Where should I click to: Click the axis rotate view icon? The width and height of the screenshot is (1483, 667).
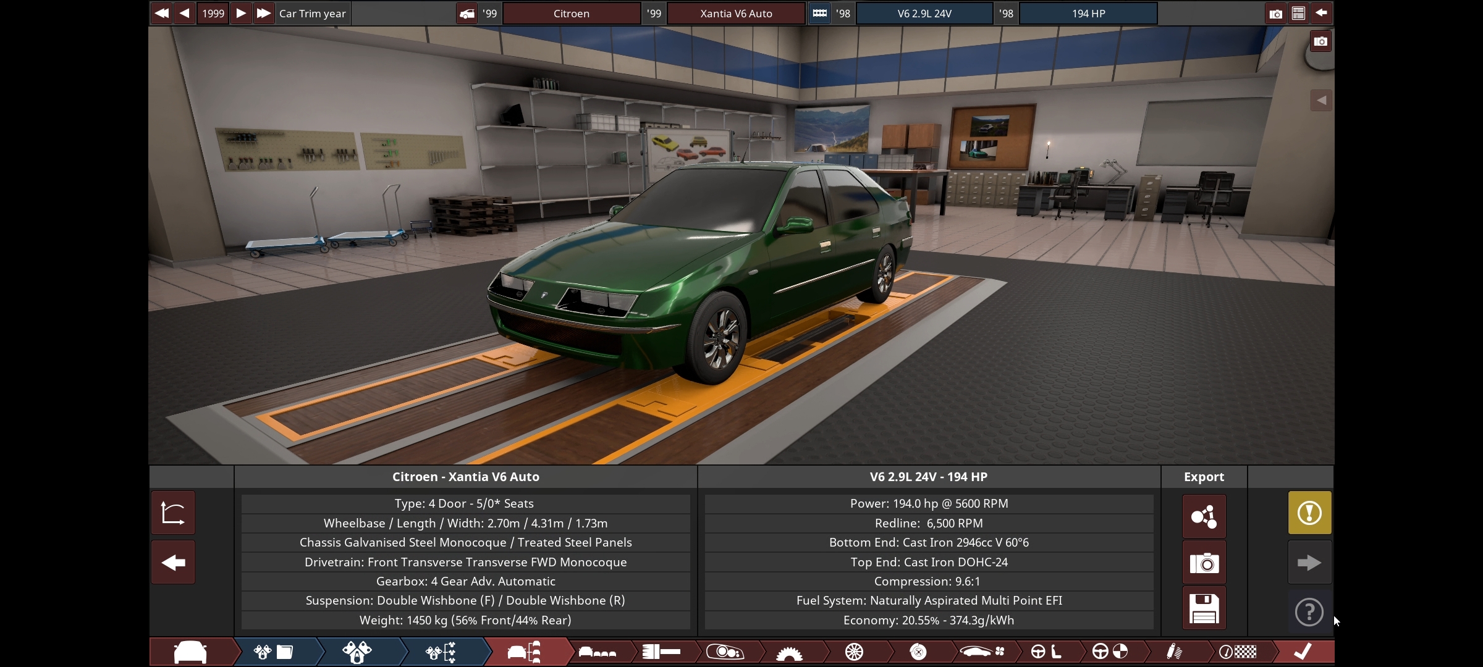coord(173,513)
